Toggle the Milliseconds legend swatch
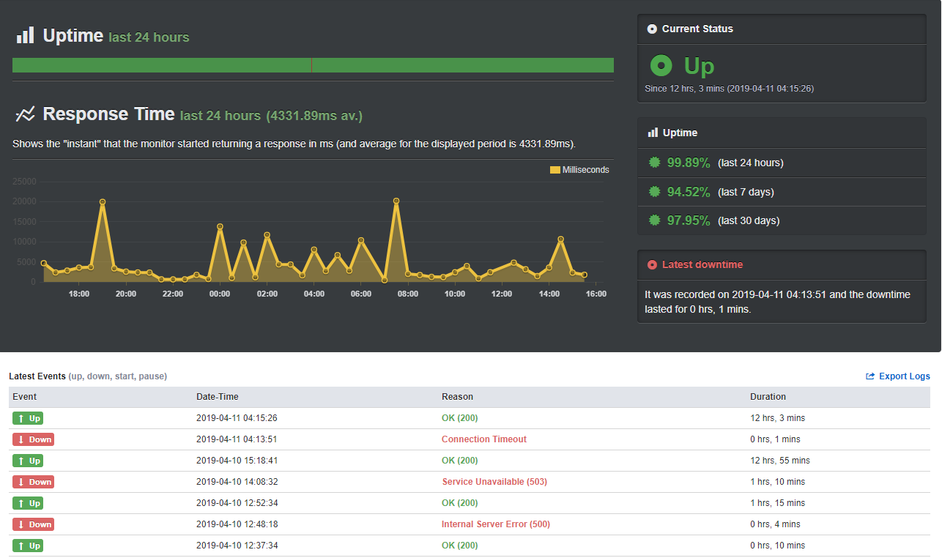The height and width of the screenshot is (558, 942). (555, 170)
